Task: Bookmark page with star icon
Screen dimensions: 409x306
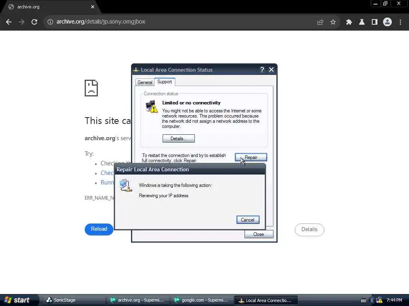Action: 333,22
